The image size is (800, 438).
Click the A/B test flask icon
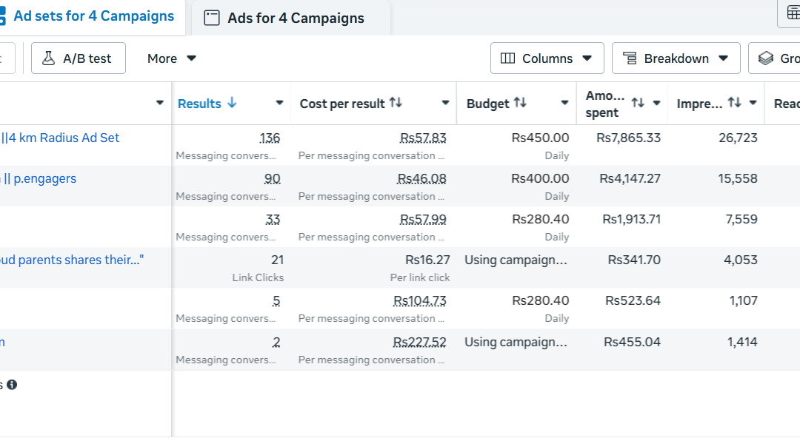48,58
